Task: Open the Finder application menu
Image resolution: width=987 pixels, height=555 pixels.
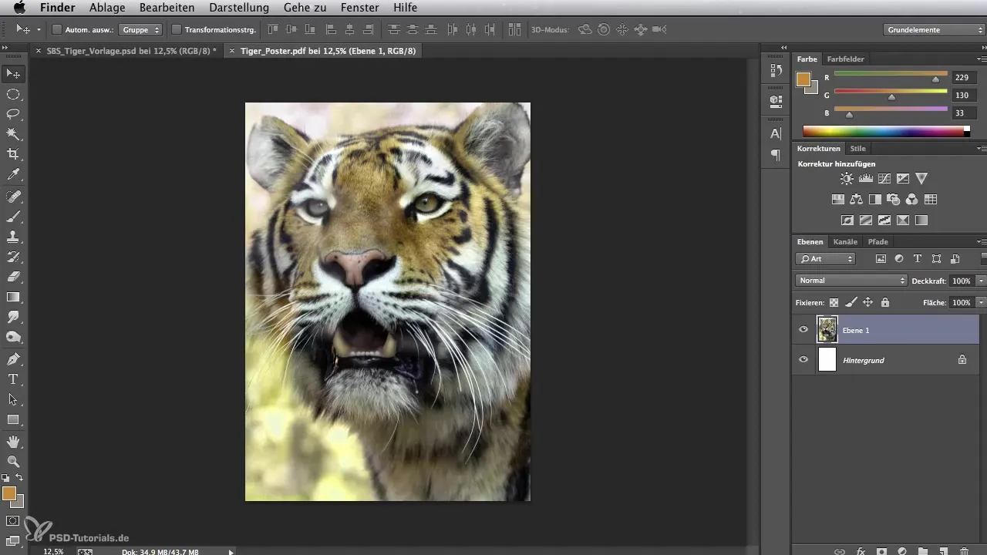Action: 58,8
